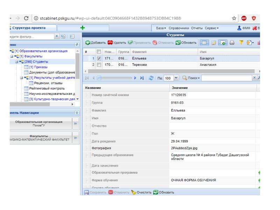Screen dimensions: 280x210
Task: Open the ABP extension icon
Action: click(x=244, y=18)
